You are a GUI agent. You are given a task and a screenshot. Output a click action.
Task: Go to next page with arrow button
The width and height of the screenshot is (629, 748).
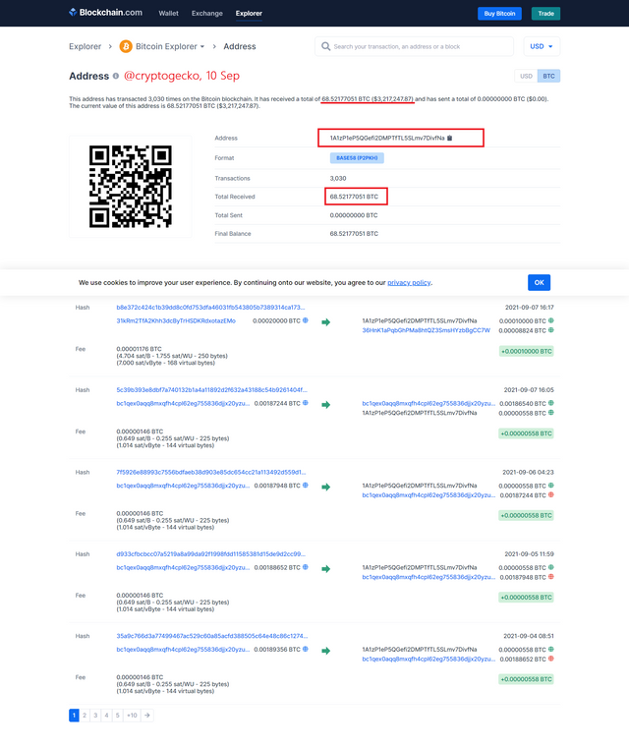147,716
